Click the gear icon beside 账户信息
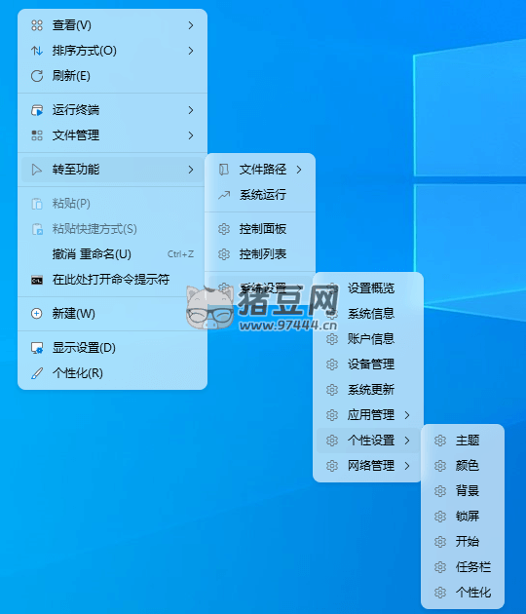Screen dimensions: 526x614 click(x=332, y=339)
